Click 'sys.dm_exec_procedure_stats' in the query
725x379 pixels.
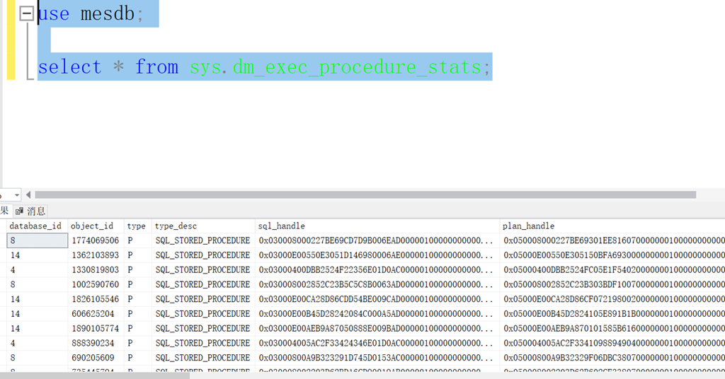click(x=336, y=67)
